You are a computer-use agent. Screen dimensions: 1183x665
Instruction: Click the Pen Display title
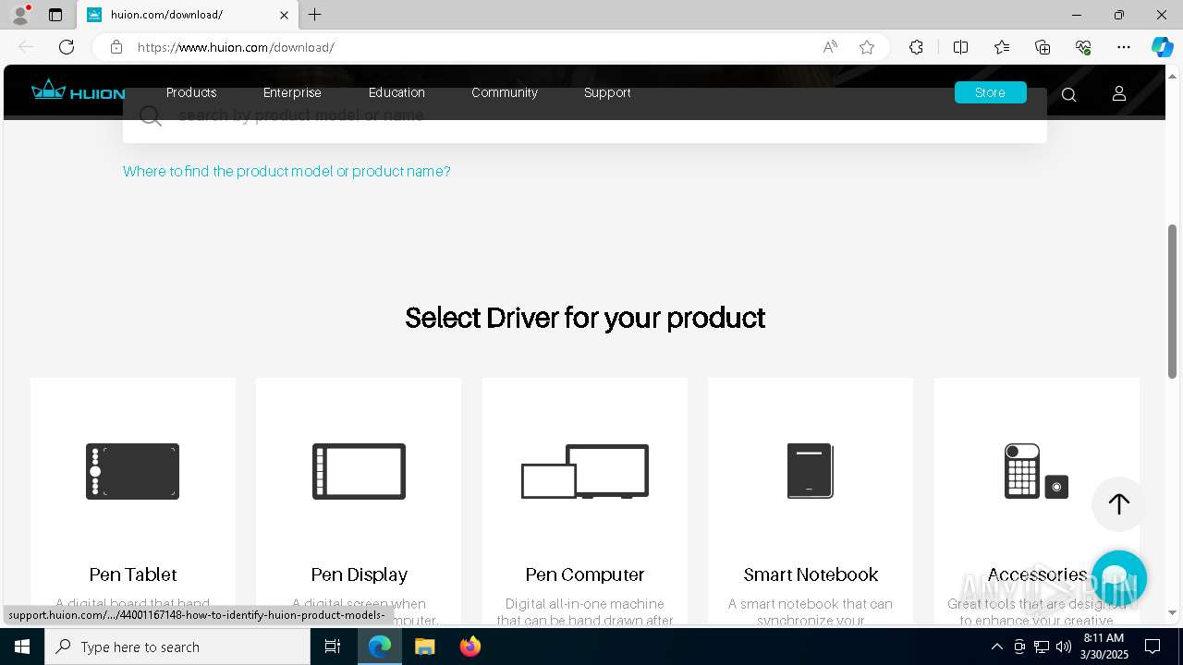(359, 574)
